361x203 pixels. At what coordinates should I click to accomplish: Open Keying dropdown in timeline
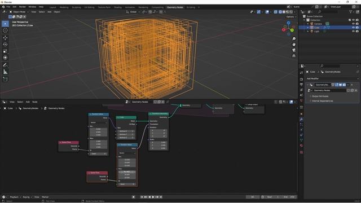27,197
